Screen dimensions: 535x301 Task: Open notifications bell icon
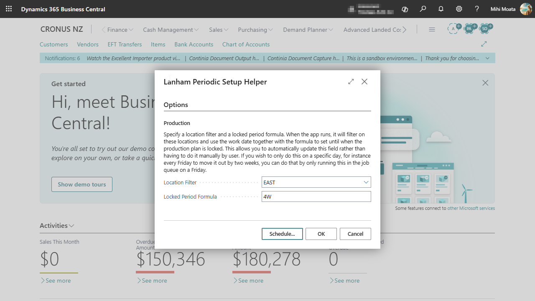[x=441, y=9]
